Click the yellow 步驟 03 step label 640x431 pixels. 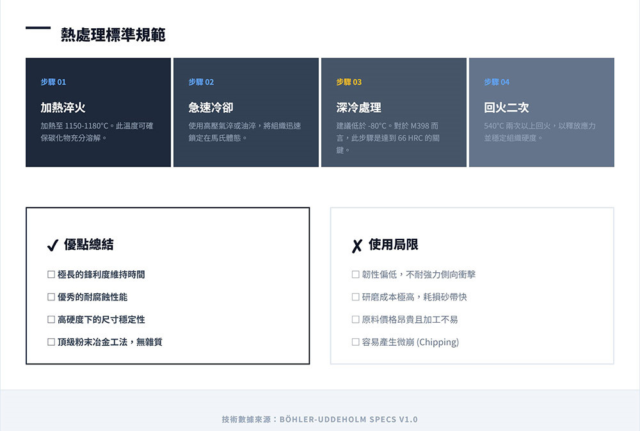(x=349, y=82)
